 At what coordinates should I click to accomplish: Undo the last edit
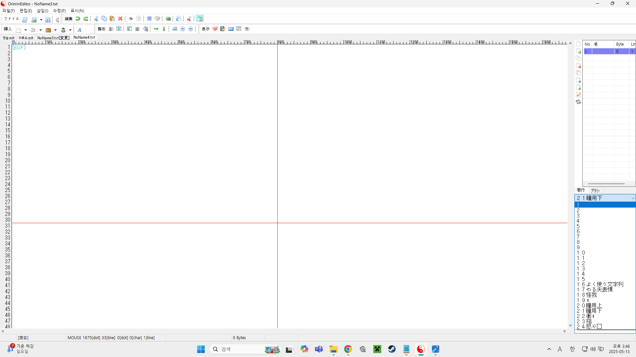(x=78, y=19)
